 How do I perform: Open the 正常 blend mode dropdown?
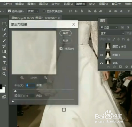(112, 34)
